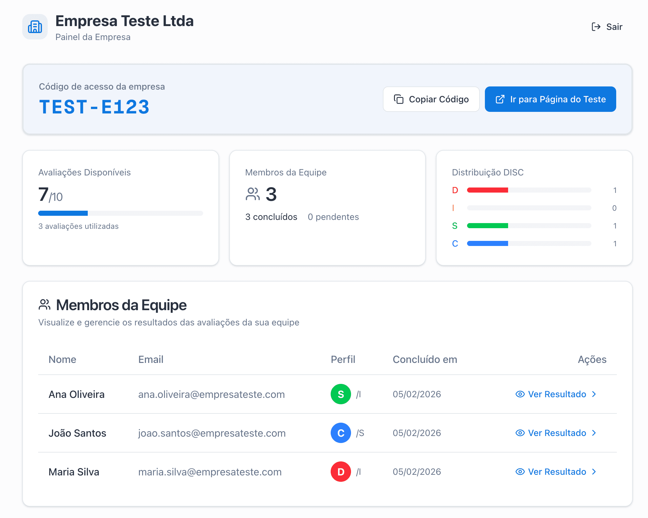Click the eye icon beside Ana Oliveira's Ver Resultado
648x518 pixels.
coord(520,394)
